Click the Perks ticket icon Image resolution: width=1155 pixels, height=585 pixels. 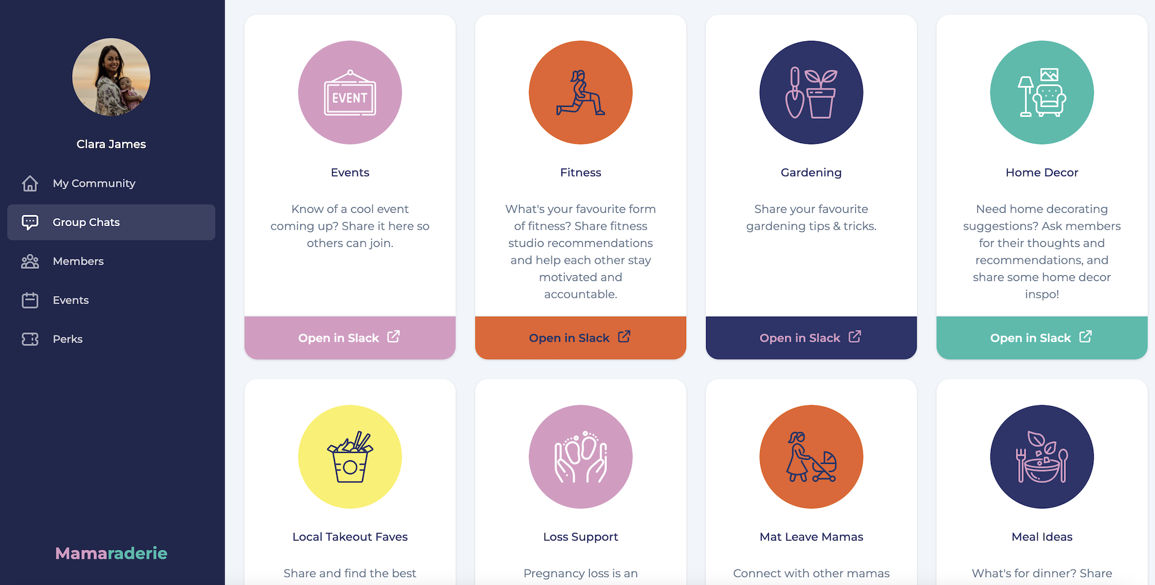pos(30,339)
